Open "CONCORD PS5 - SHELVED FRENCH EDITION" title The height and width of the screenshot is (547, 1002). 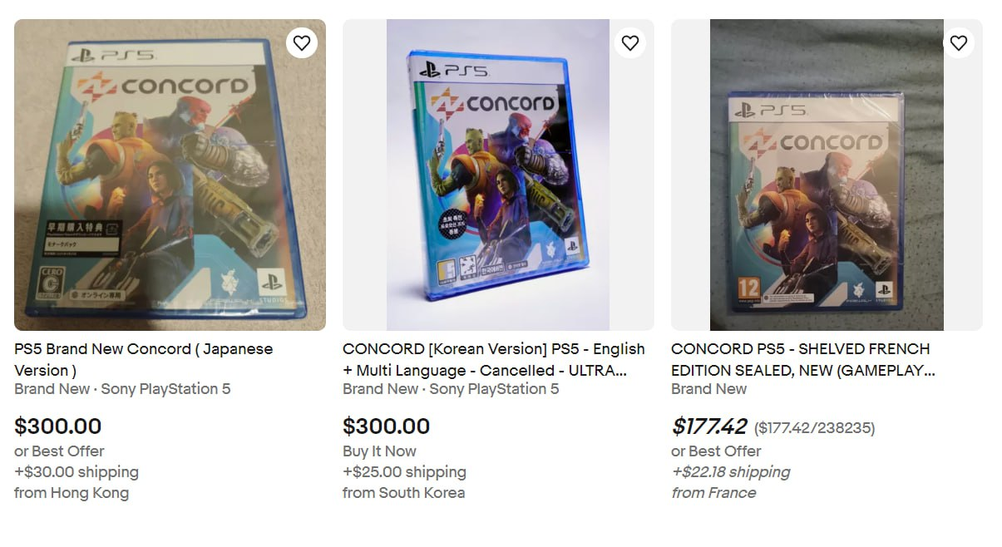802,359
